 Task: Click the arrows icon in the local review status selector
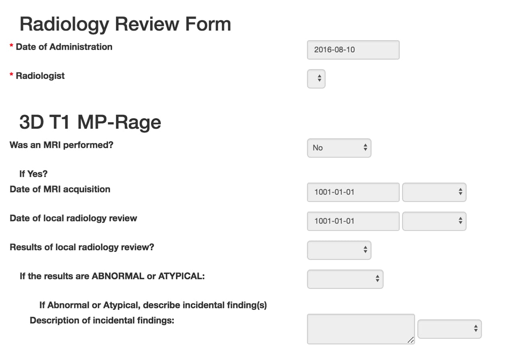(365, 250)
